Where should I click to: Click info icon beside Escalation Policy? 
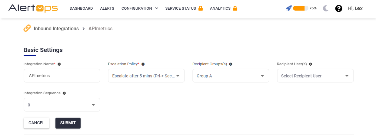143,64
